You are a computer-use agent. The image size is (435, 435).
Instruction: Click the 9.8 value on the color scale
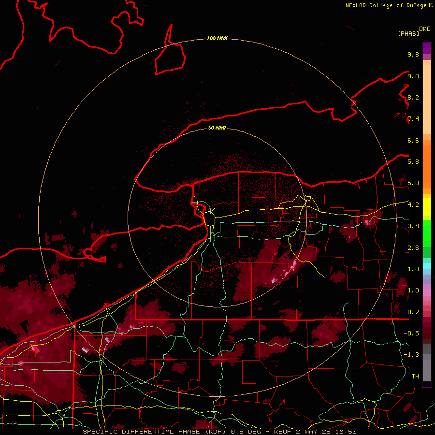pos(413,54)
